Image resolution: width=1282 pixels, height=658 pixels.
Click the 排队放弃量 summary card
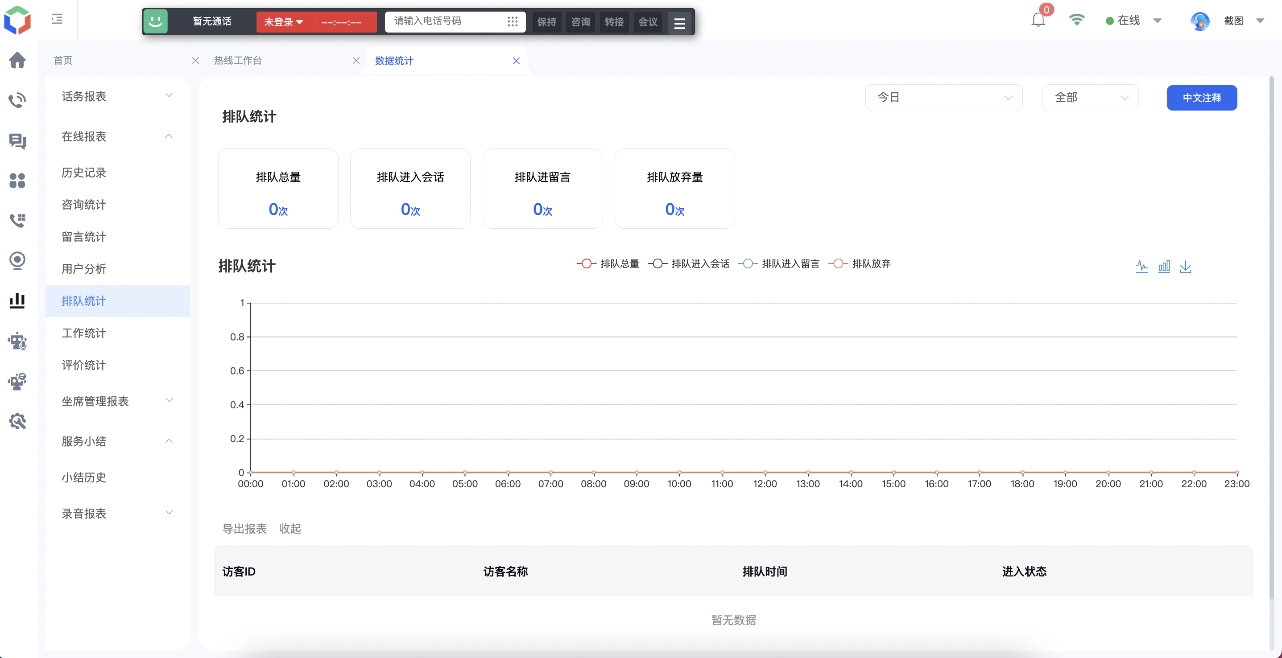(675, 189)
